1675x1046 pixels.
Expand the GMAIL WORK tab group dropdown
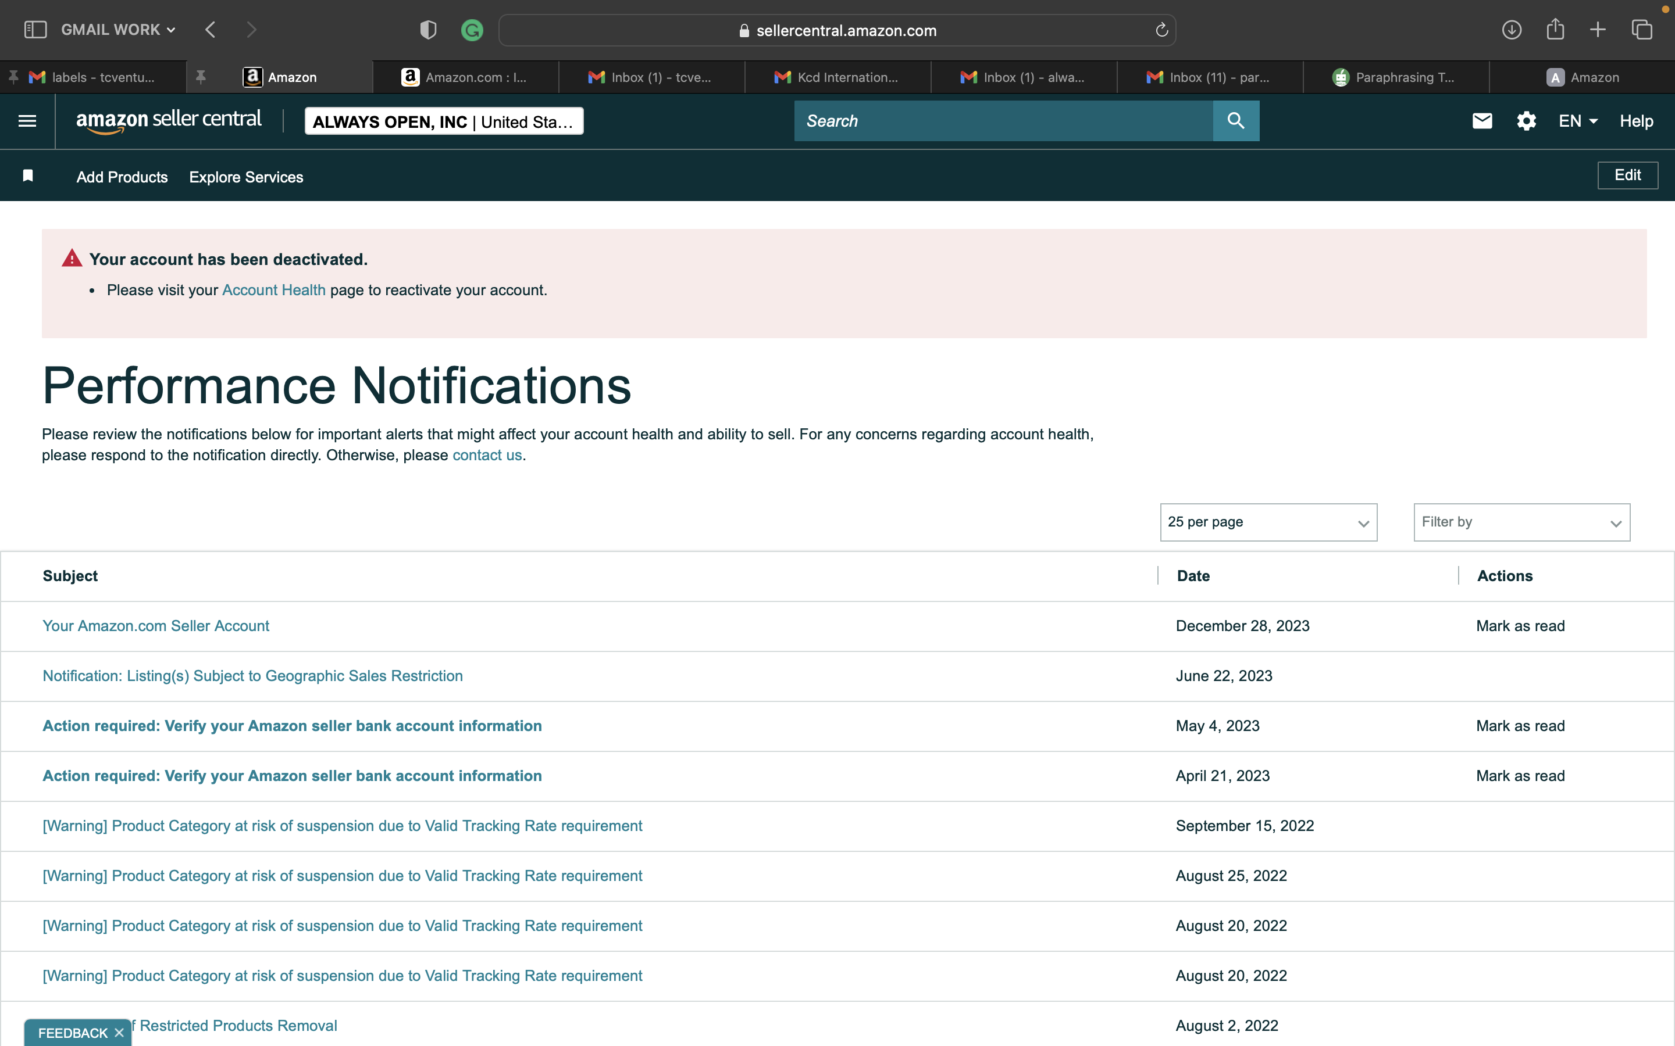tap(119, 30)
